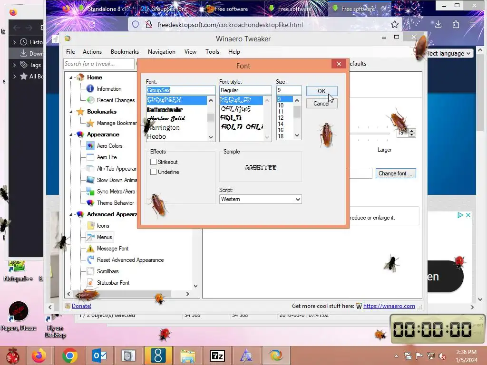Select font size 10

pyautogui.click(x=281, y=105)
